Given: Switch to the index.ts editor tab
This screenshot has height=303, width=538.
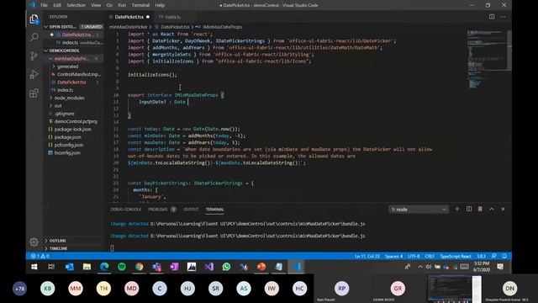Looking at the screenshot, I should [x=170, y=17].
